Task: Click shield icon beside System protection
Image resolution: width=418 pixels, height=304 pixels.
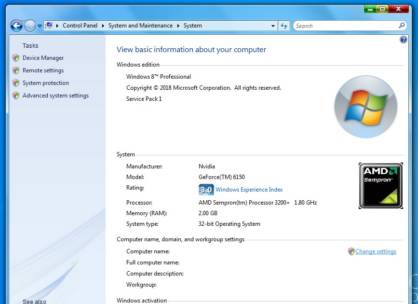Action: click(16, 83)
